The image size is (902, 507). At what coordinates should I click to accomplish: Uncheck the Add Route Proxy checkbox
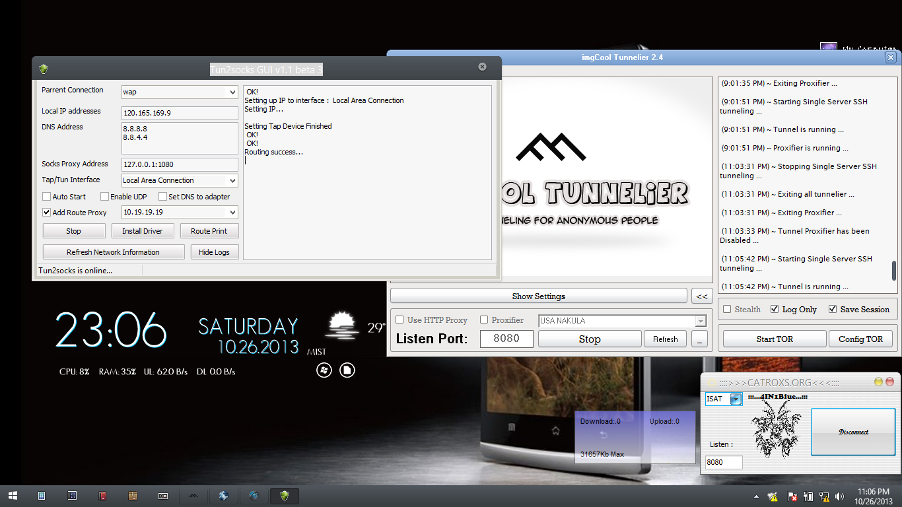pyautogui.click(x=47, y=213)
